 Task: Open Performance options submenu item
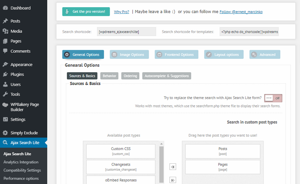point(21,178)
